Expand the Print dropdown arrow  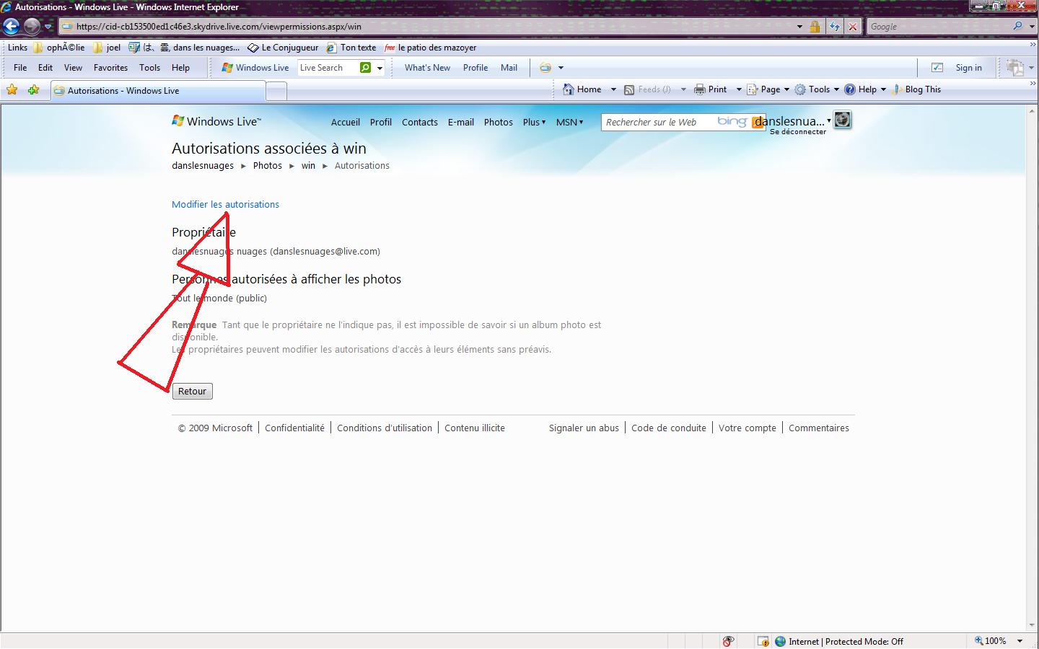(x=739, y=89)
